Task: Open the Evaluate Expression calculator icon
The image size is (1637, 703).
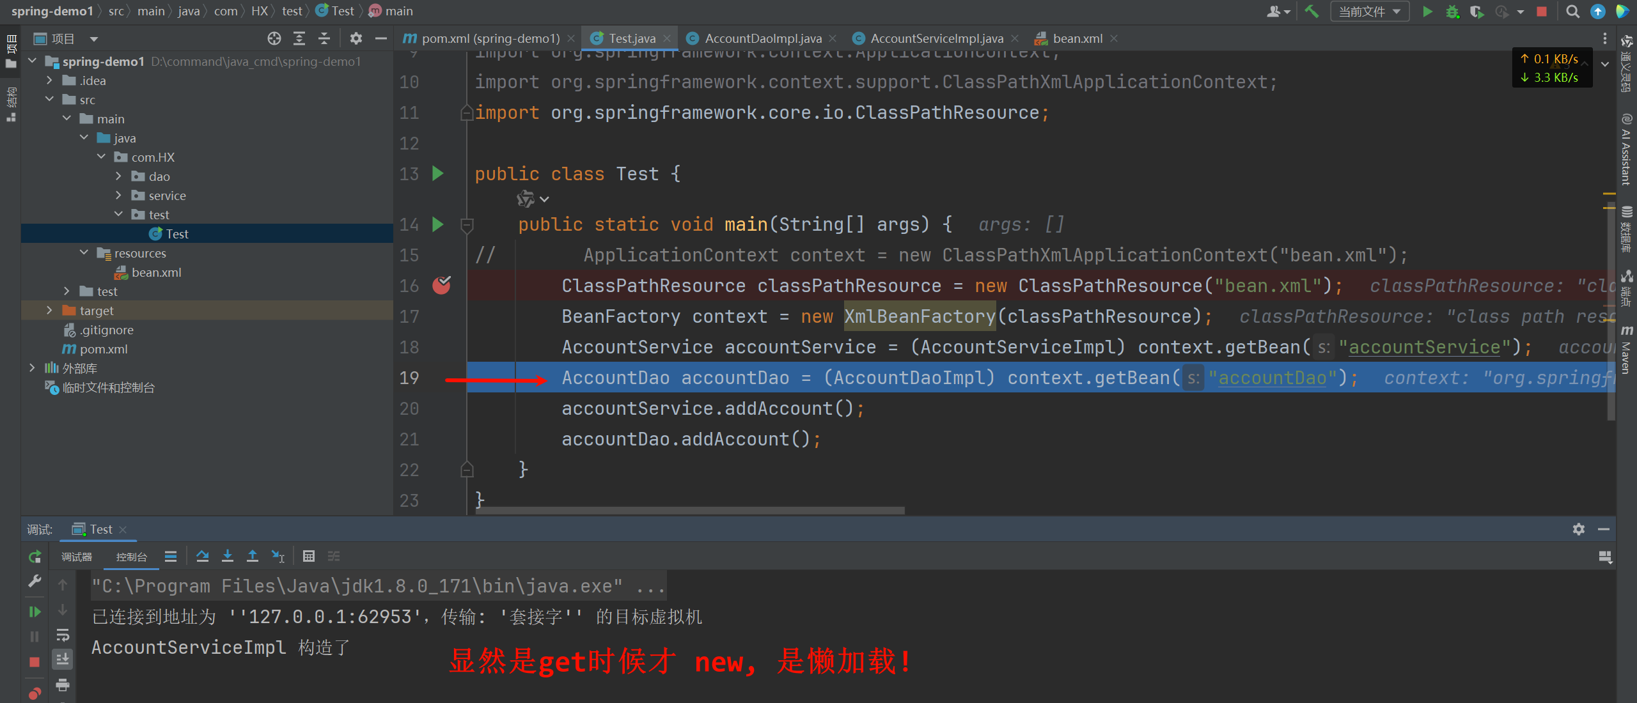Action: click(309, 556)
